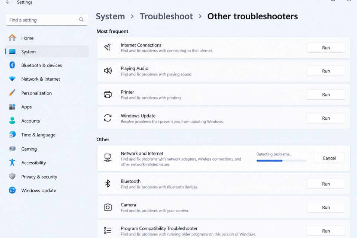Cancel the Network and Internet troubleshooter
The height and width of the screenshot is (238, 357).
coord(329,158)
